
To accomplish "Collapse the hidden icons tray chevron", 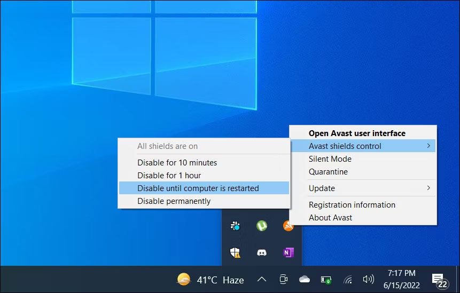I will point(262,280).
